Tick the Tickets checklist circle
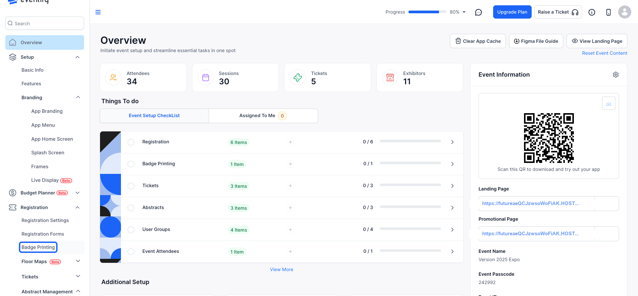 [x=131, y=186]
